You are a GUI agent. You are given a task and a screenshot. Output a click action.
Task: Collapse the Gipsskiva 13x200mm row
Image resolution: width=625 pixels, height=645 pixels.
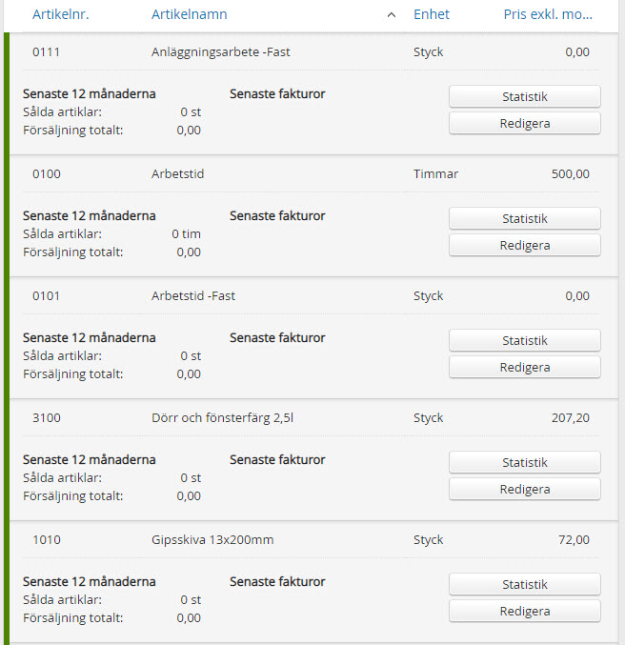click(x=212, y=539)
